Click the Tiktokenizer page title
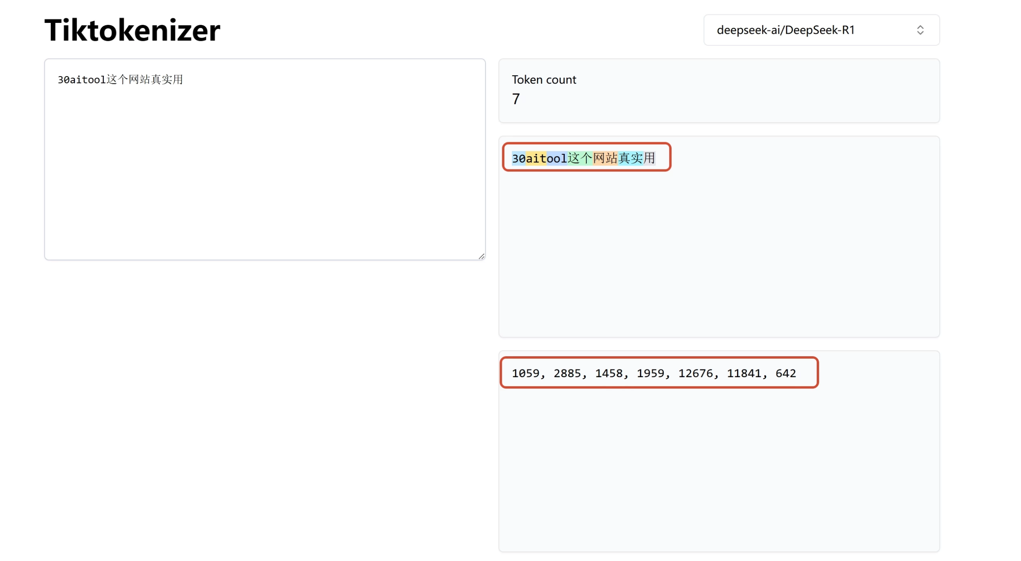 (132, 30)
